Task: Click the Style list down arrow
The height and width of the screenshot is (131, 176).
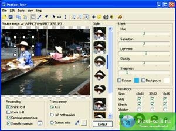Action: click(x=110, y=116)
